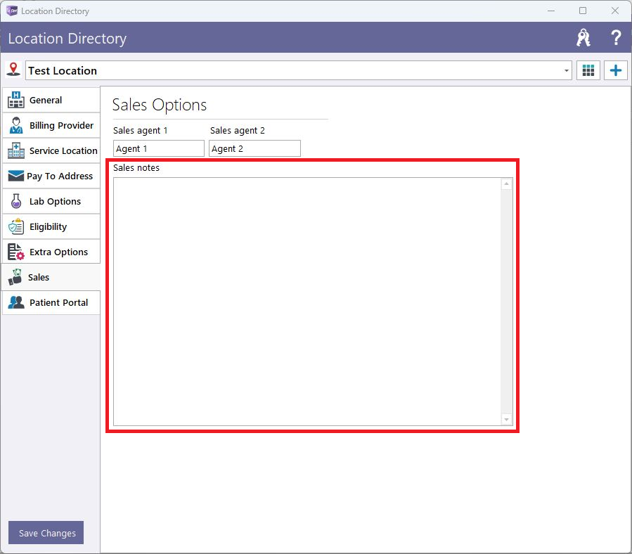The height and width of the screenshot is (554, 632).
Task: Open the Patient Portal tab
Action: click(51, 302)
